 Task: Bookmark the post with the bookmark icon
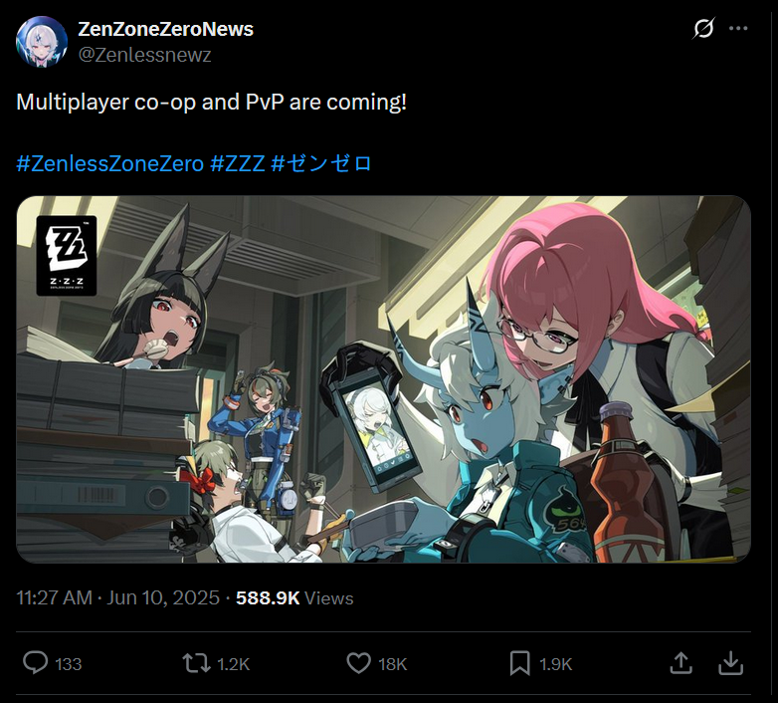(x=519, y=663)
